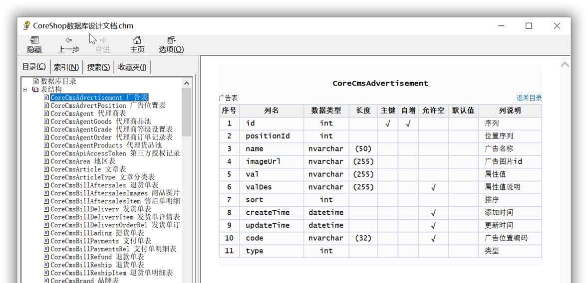Click the updateTime column name cell
588x283 pixels.
[272, 225]
